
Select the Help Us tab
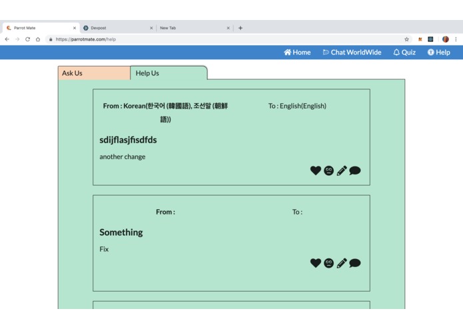169,73
